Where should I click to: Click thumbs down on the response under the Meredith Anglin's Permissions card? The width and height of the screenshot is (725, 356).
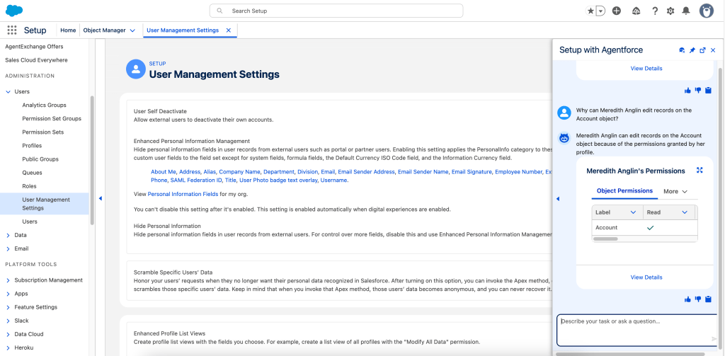coord(697,299)
